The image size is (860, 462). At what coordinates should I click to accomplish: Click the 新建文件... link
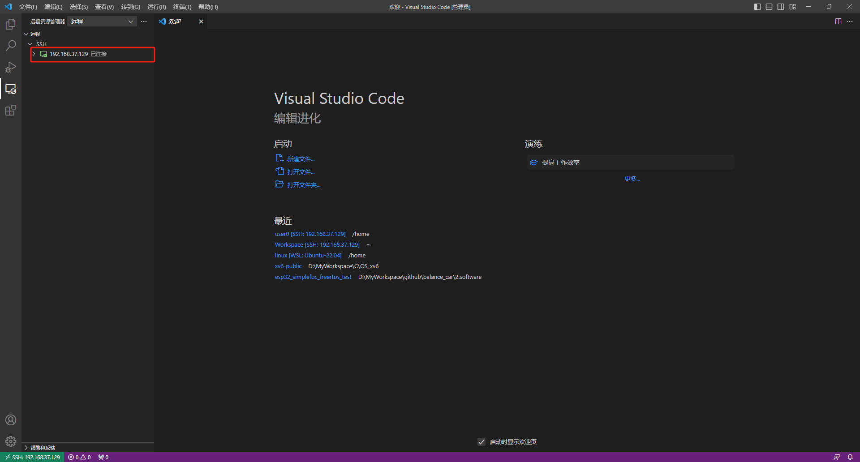301,159
